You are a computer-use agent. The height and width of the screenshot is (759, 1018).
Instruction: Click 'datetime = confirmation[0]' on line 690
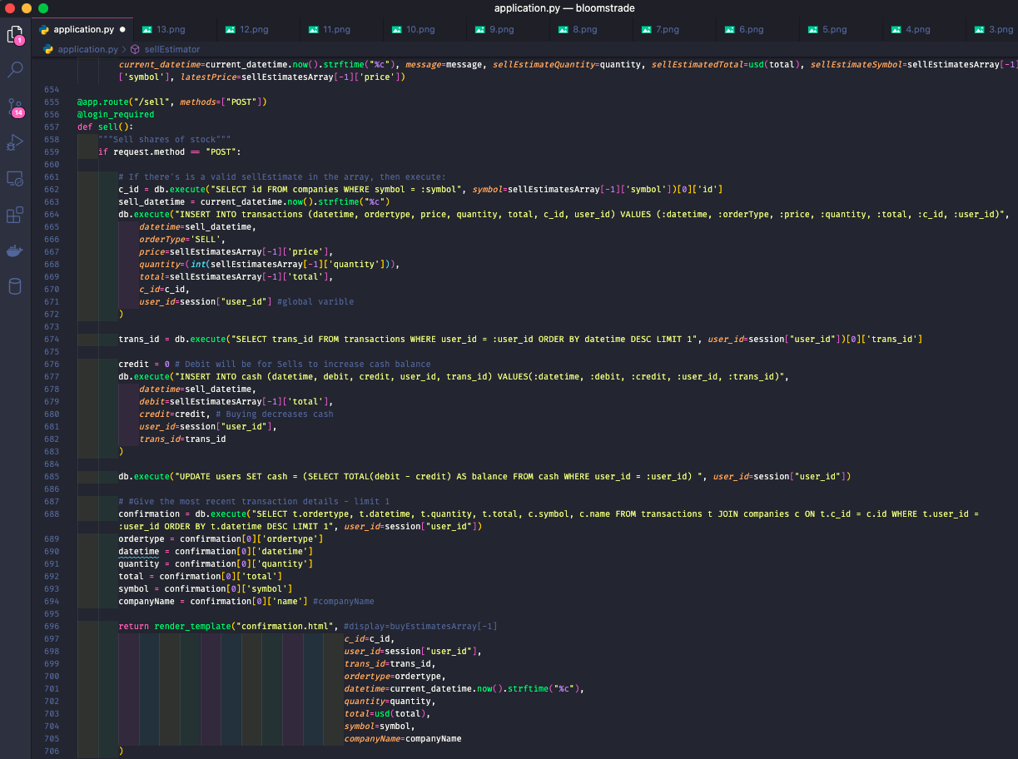pyautogui.click(x=182, y=551)
